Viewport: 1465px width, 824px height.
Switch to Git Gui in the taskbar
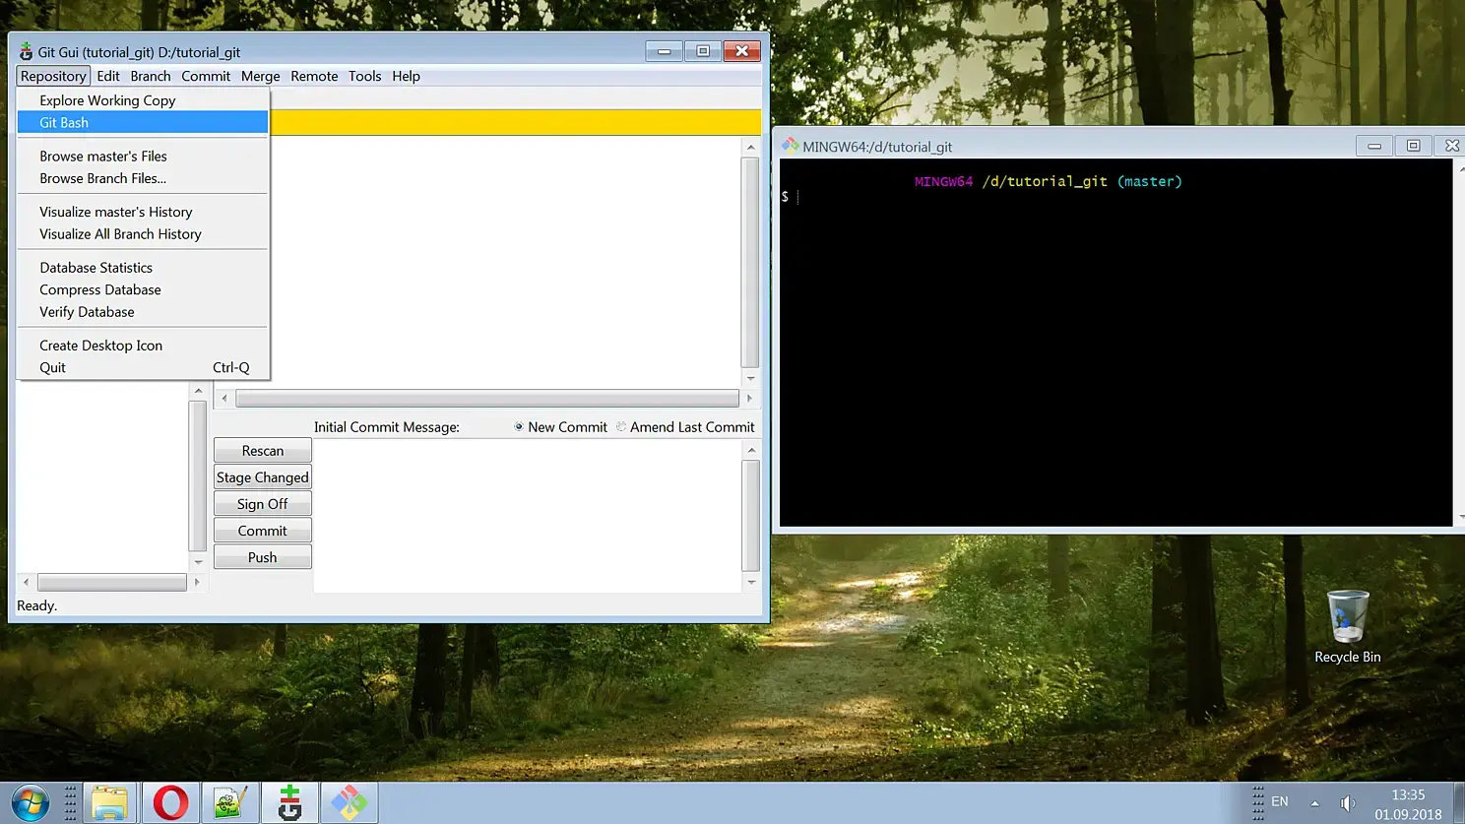pos(289,802)
